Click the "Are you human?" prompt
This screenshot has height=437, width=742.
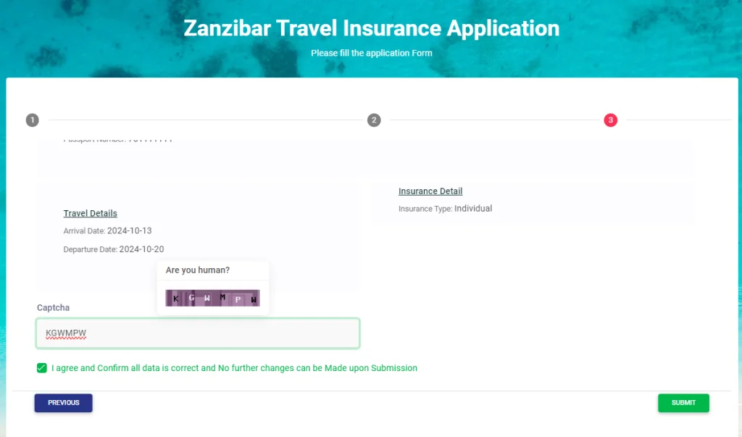(x=198, y=270)
